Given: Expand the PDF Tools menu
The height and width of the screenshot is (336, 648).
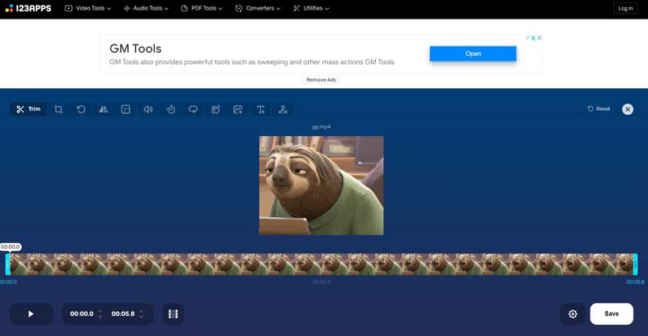Looking at the screenshot, I should [202, 8].
